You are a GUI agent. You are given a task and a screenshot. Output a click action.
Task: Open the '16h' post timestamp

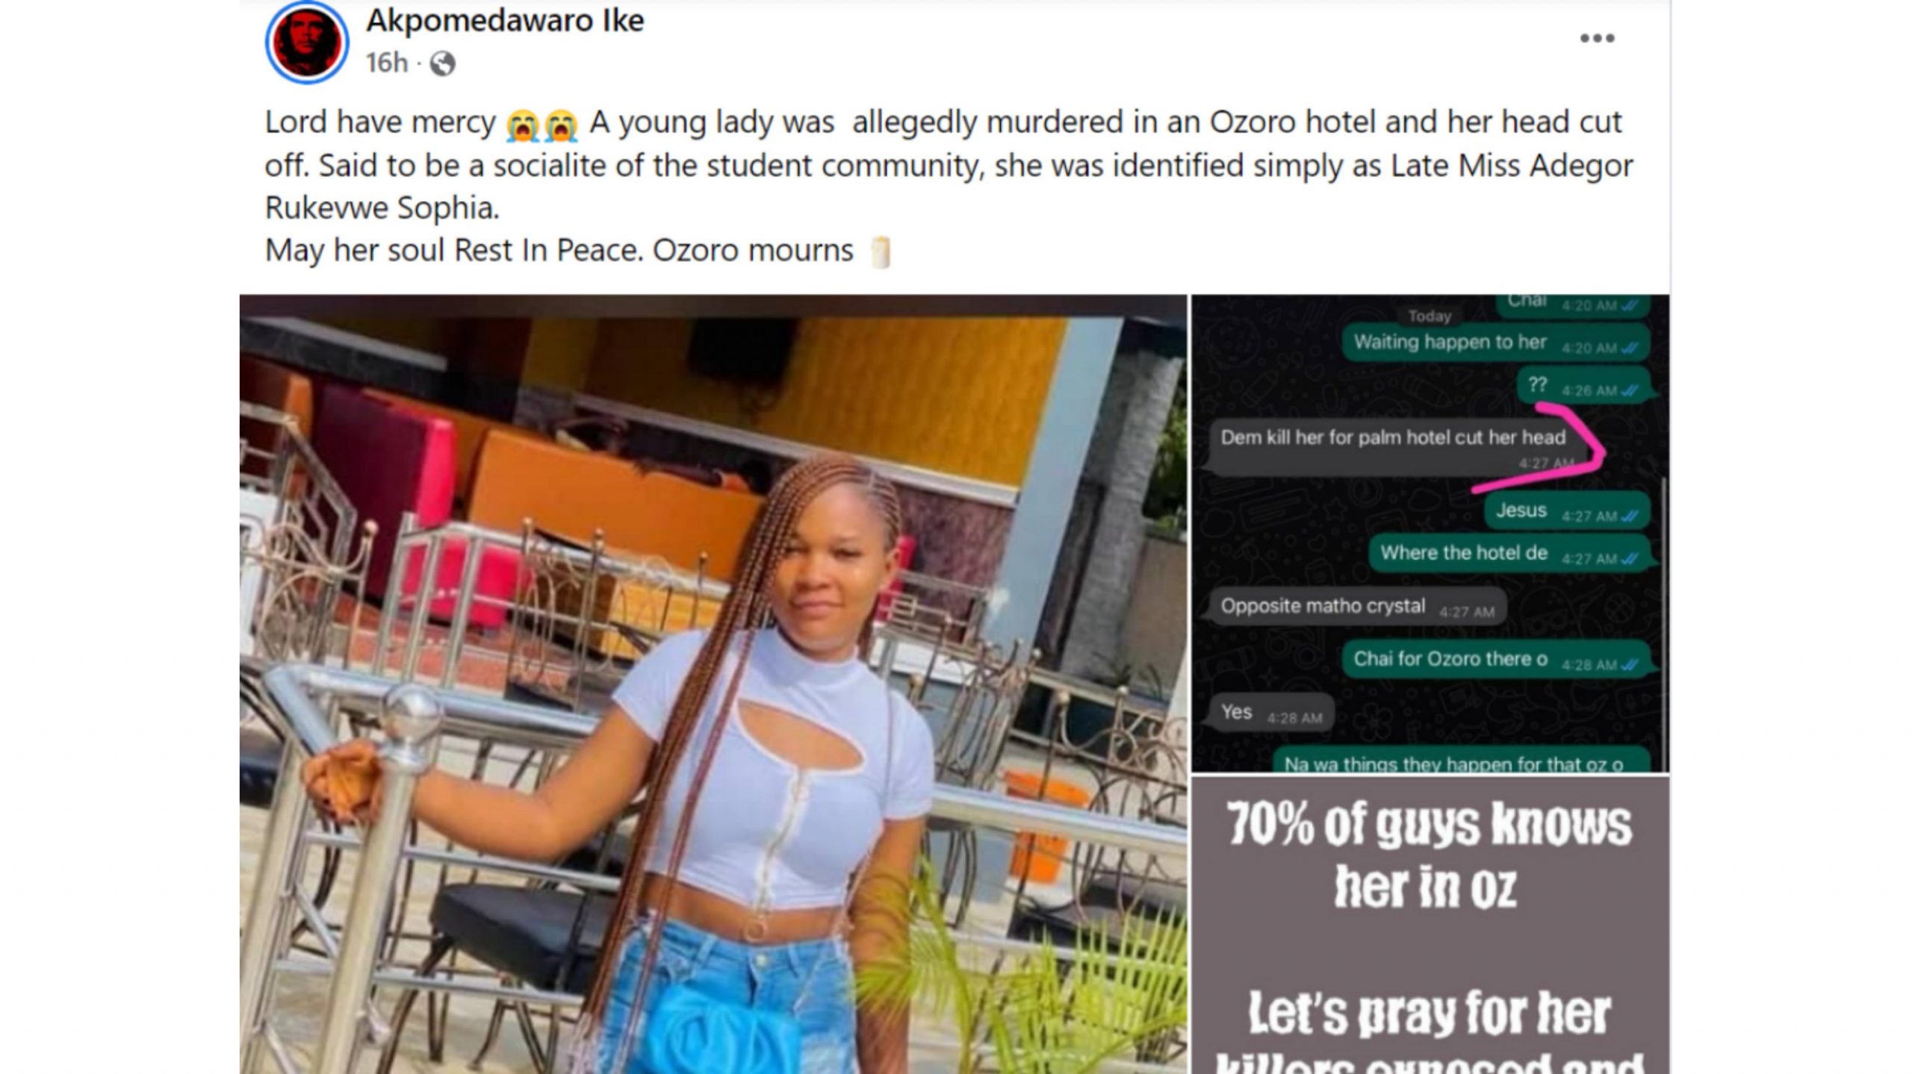click(x=387, y=63)
